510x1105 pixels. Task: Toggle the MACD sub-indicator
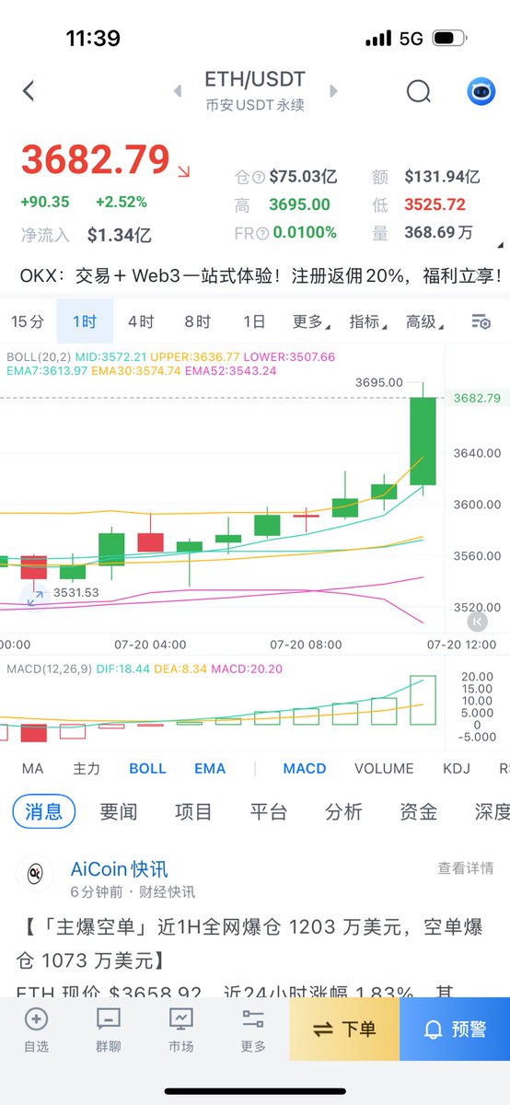point(305,768)
